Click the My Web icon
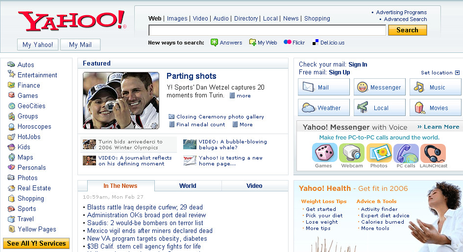 (252, 43)
